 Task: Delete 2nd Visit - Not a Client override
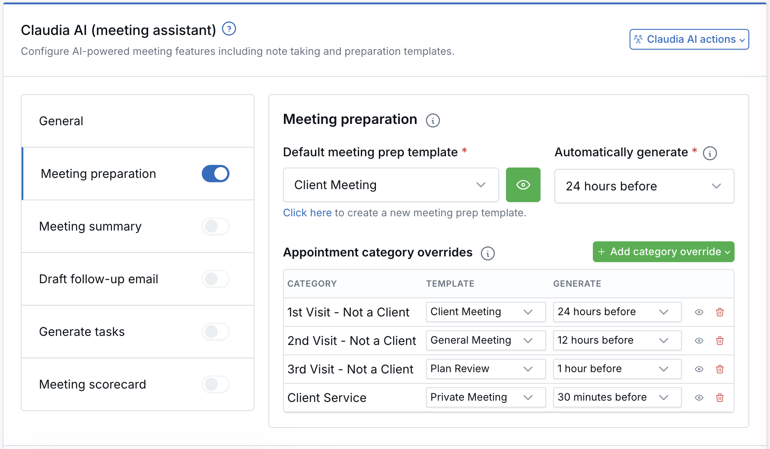point(720,341)
